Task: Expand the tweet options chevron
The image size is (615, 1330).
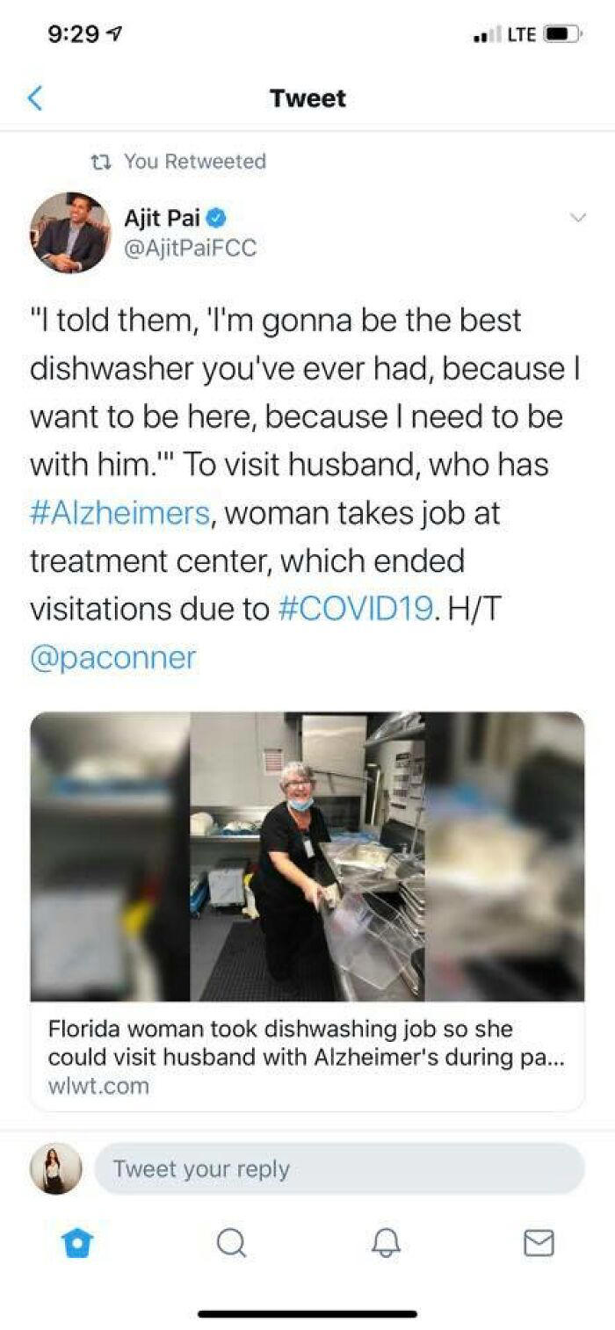Action: pos(577,217)
